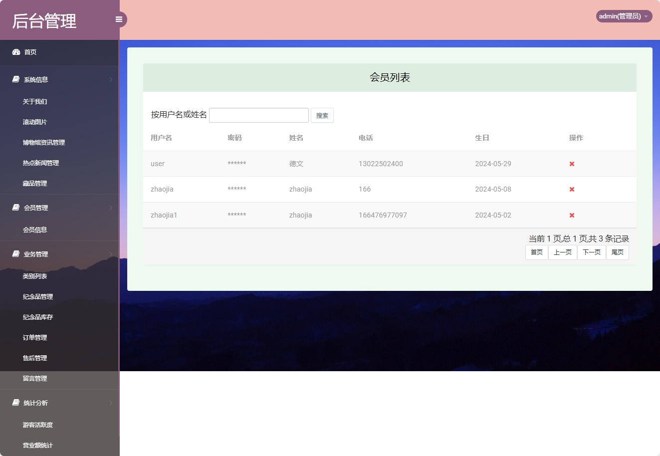
Task: Click the 下一页 pagination link
Action: [x=591, y=252]
